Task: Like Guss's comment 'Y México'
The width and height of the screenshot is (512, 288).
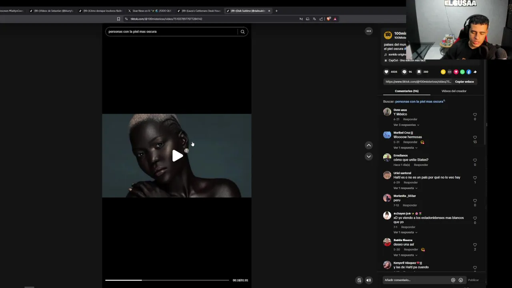Action: click(x=475, y=114)
